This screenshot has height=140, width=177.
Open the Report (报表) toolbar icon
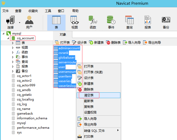148,23
